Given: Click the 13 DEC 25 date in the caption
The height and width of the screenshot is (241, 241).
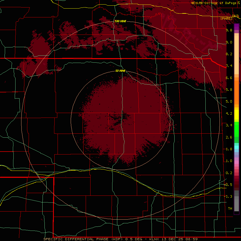Looking at the screenshot, I should click(172, 239).
